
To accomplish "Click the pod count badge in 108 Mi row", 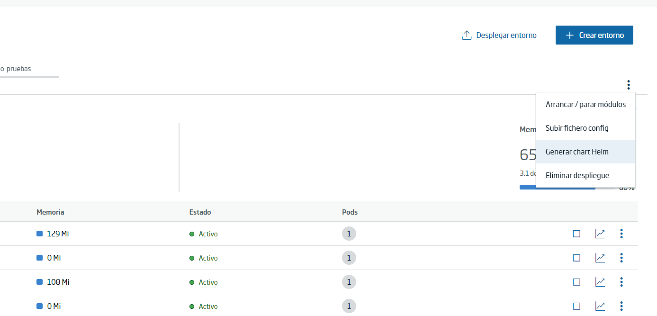I will point(349,282).
